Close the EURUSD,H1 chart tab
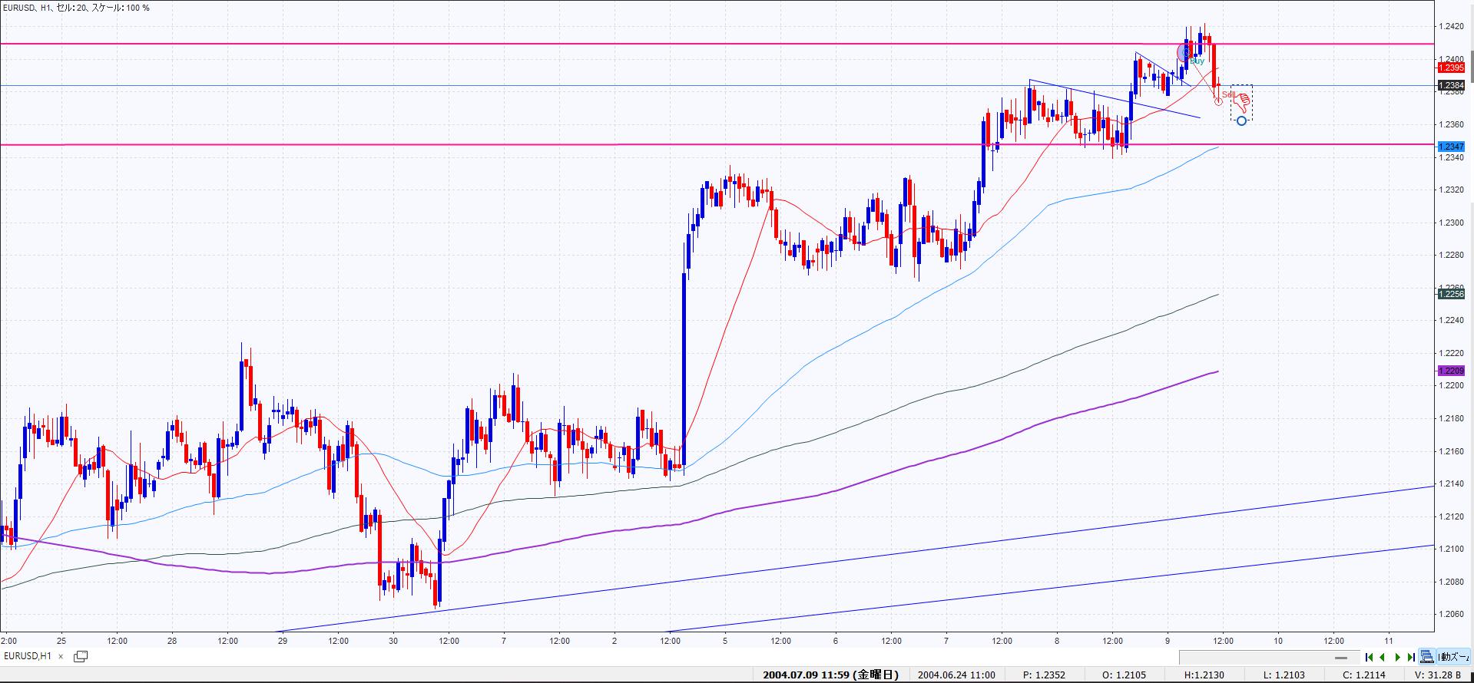The height and width of the screenshot is (683, 1474). (61, 656)
